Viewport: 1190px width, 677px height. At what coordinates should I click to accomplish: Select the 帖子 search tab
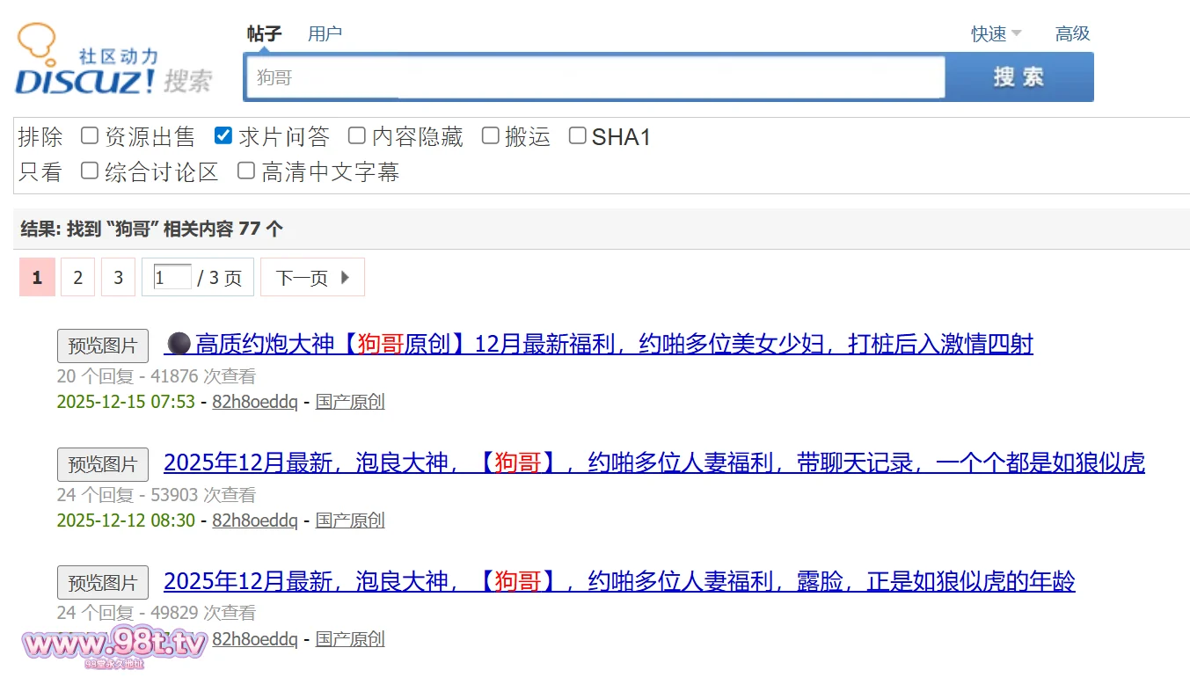[264, 33]
